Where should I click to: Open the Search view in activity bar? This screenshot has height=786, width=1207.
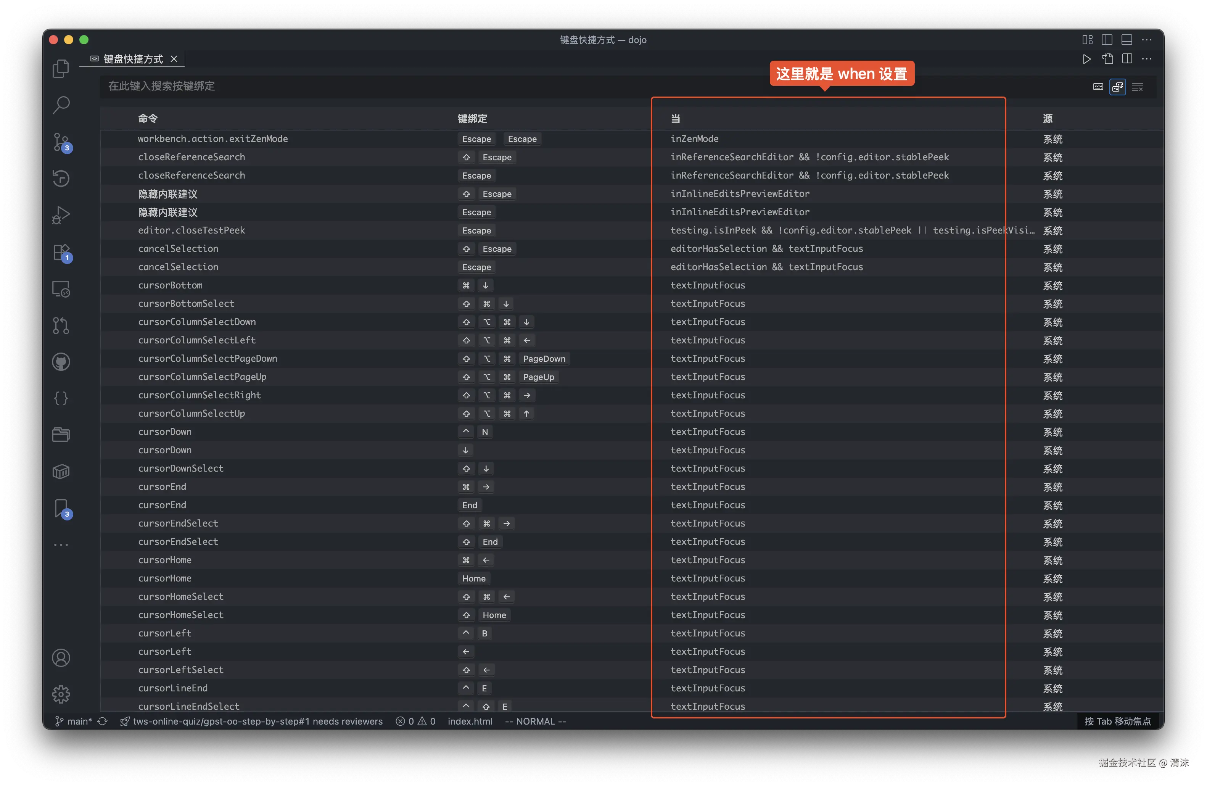pos(61,105)
